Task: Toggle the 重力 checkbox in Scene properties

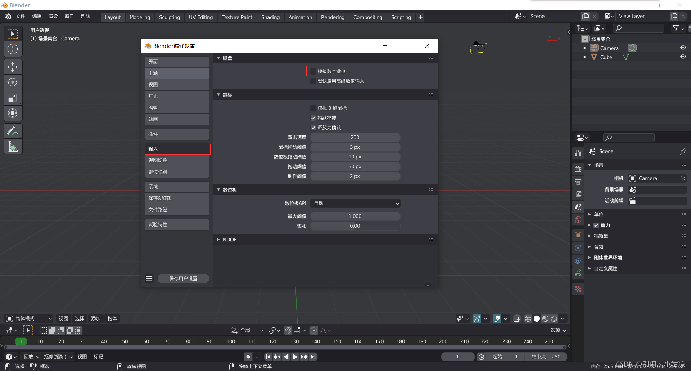Action: tap(596, 225)
